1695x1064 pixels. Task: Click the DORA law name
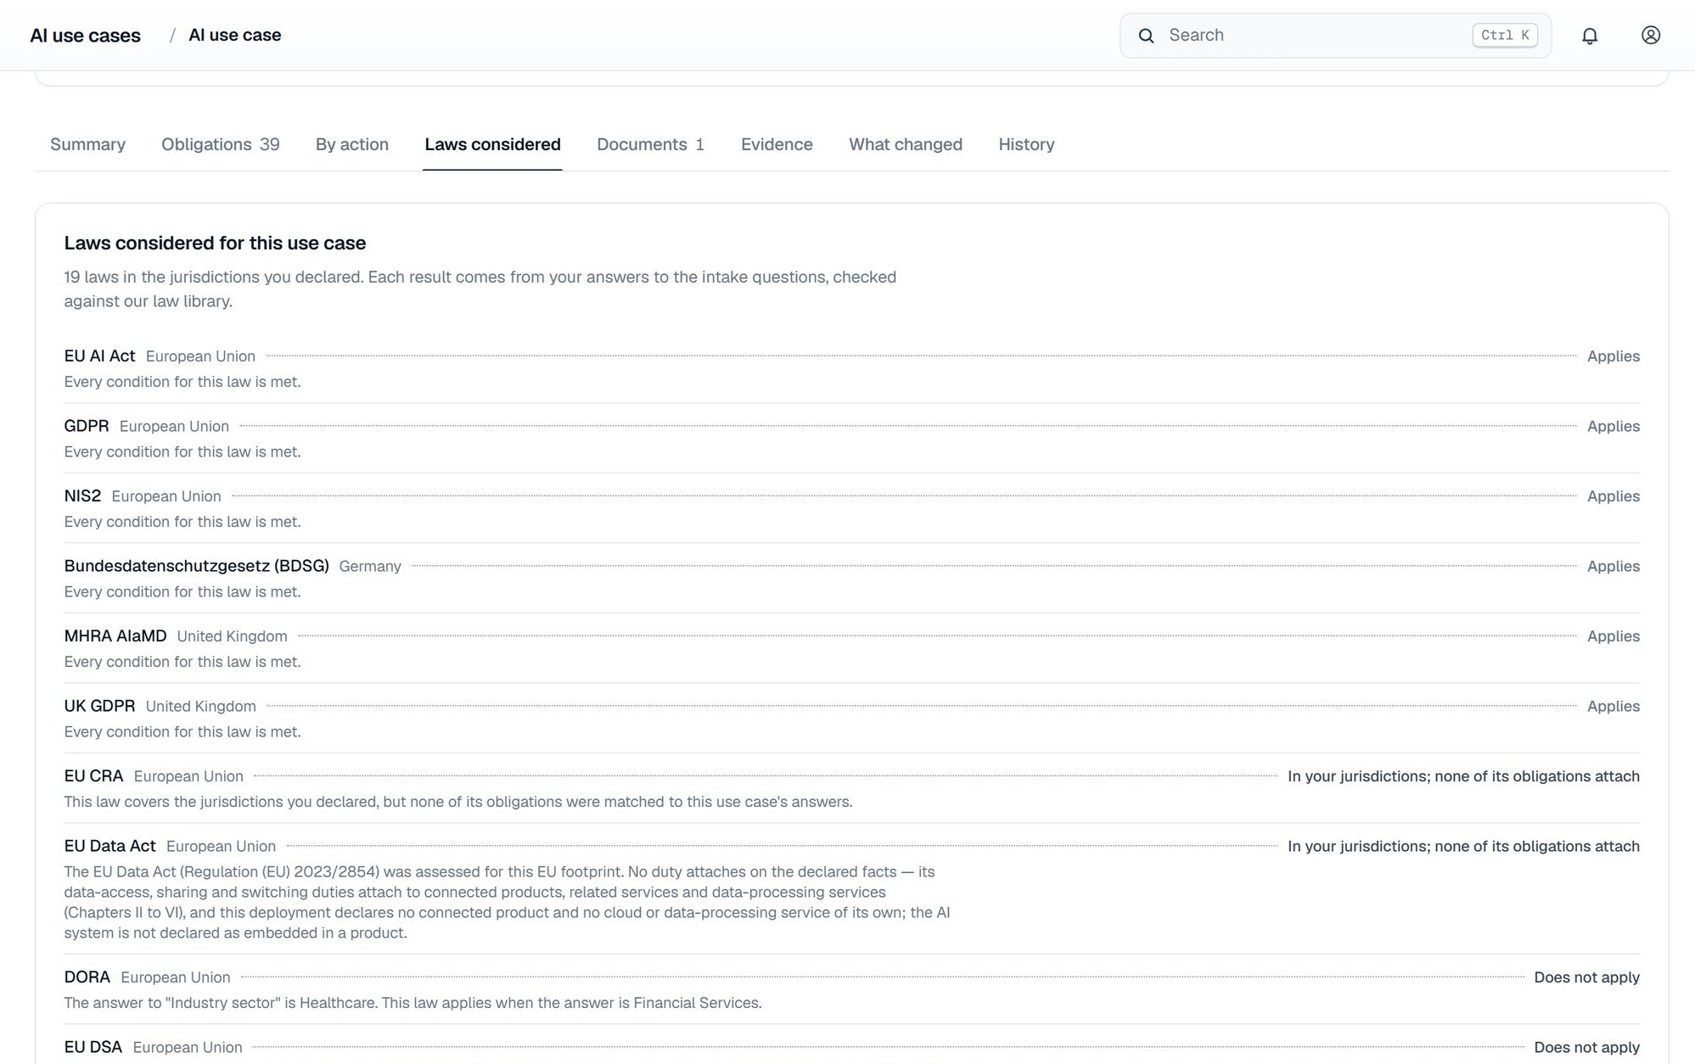tap(87, 977)
